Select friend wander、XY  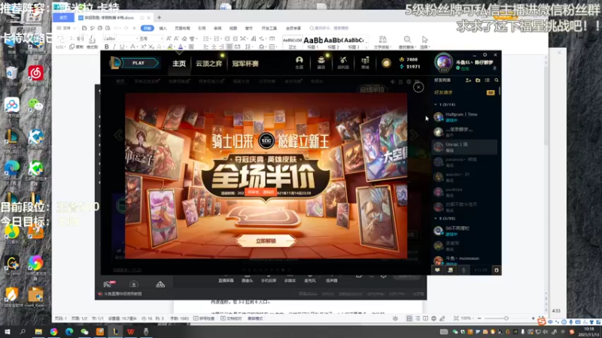tap(464, 177)
